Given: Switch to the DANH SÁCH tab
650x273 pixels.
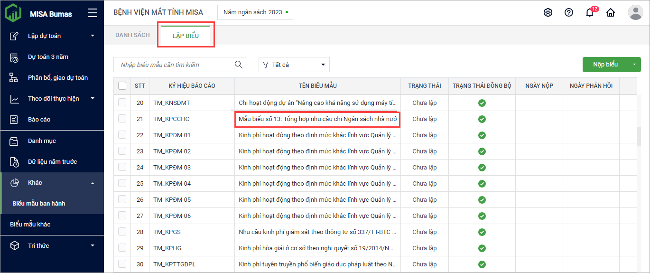Looking at the screenshot, I should click(132, 35).
